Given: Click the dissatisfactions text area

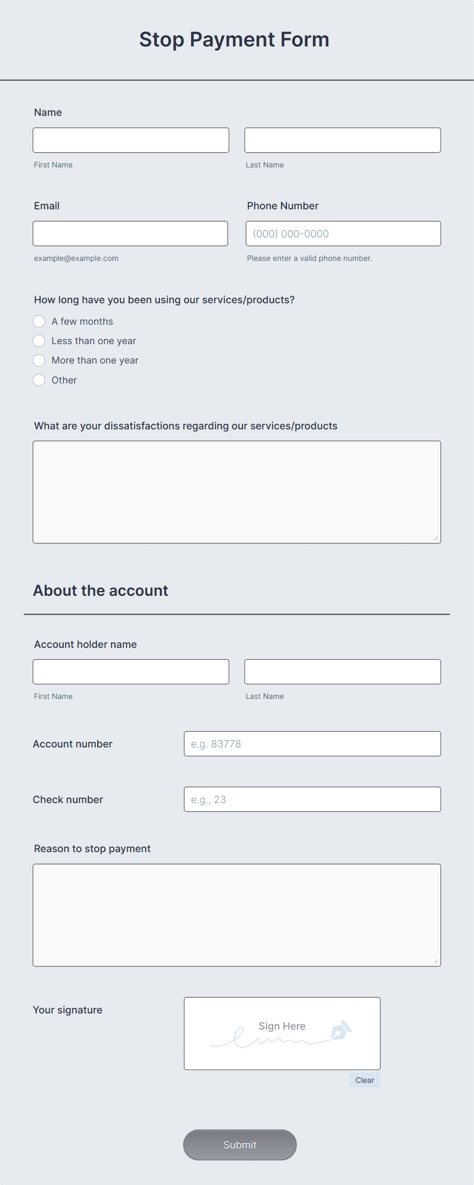Looking at the screenshot, I should (x=236, y=492).
